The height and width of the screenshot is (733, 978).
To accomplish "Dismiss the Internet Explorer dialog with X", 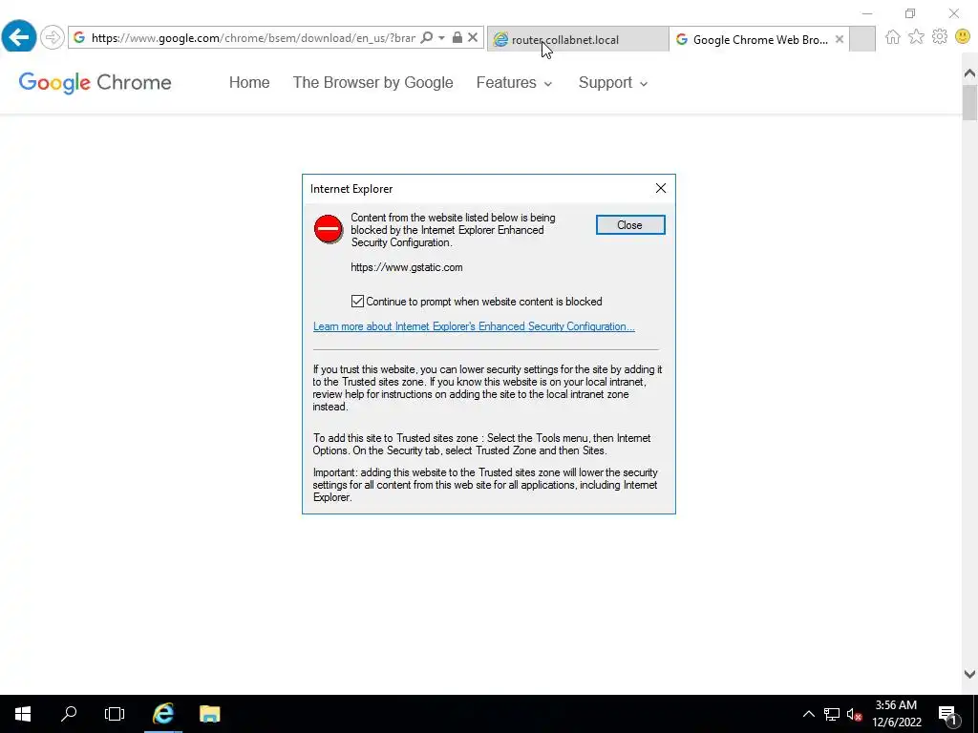I will pyautogui.click(x=661, y=188).
